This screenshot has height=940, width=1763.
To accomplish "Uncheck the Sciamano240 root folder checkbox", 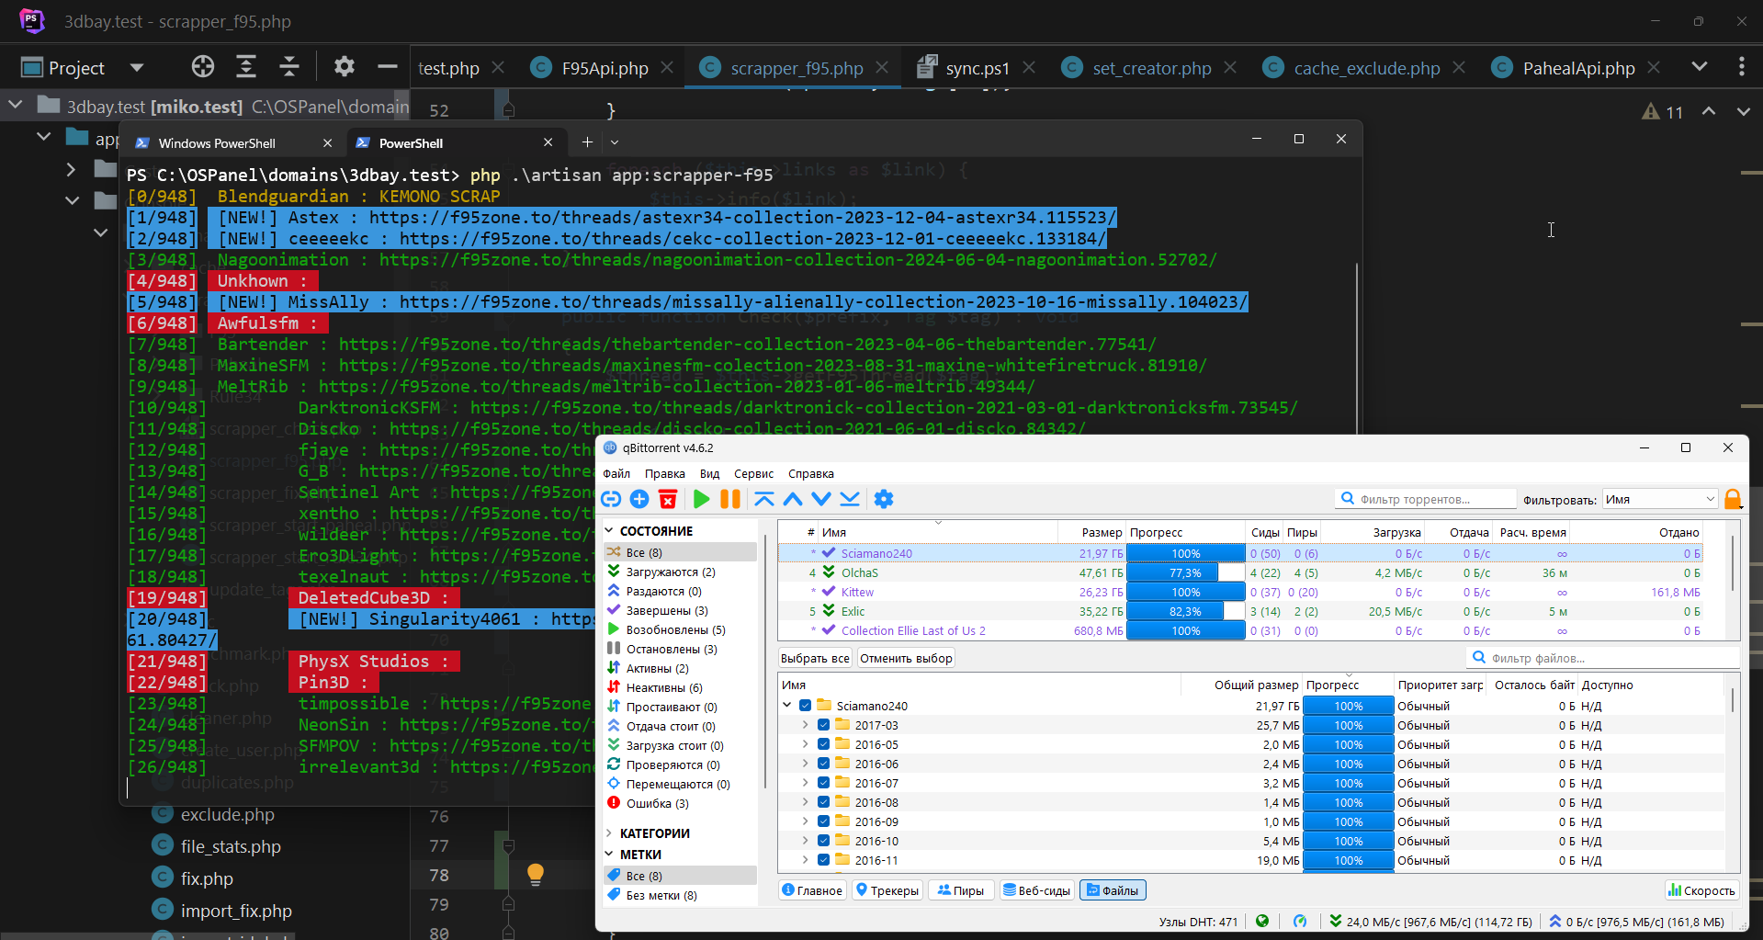I will coord(806,706).
